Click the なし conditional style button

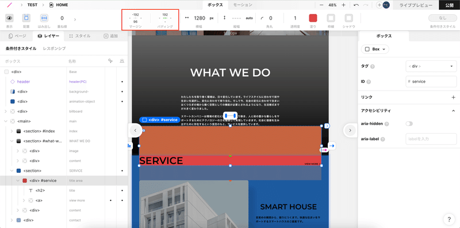(442, 18)
